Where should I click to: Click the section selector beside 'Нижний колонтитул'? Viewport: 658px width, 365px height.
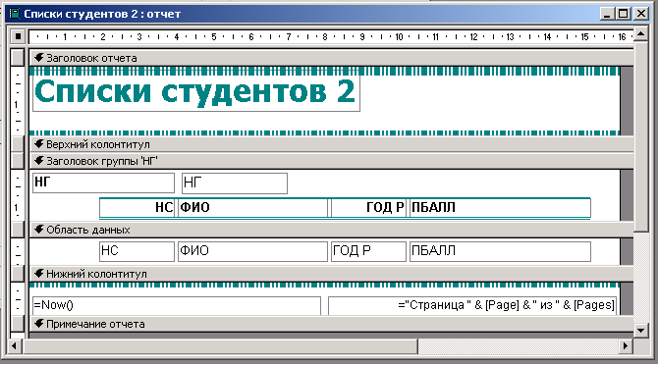[18, 274]
